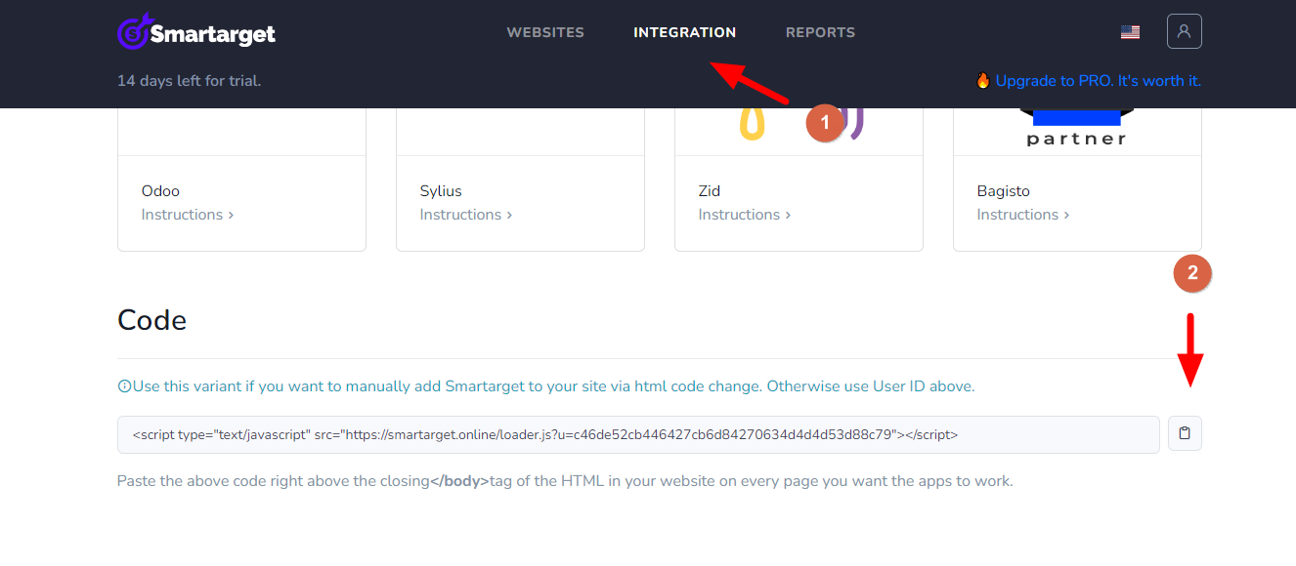Click the Bagisto partner logo

point(1077,128)
